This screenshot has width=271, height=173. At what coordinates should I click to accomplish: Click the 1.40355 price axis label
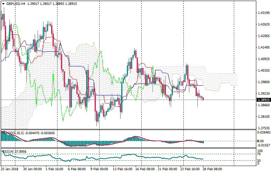tap(263, 71)
